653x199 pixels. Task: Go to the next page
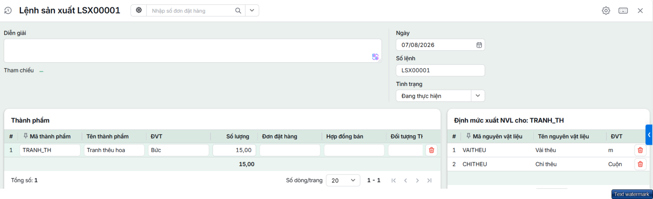click(417, 180)
